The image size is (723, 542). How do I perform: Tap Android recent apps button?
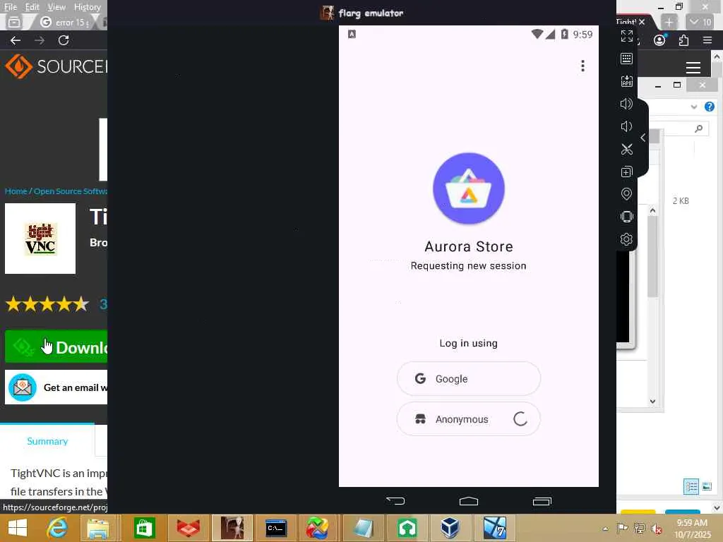coord(542,501)
